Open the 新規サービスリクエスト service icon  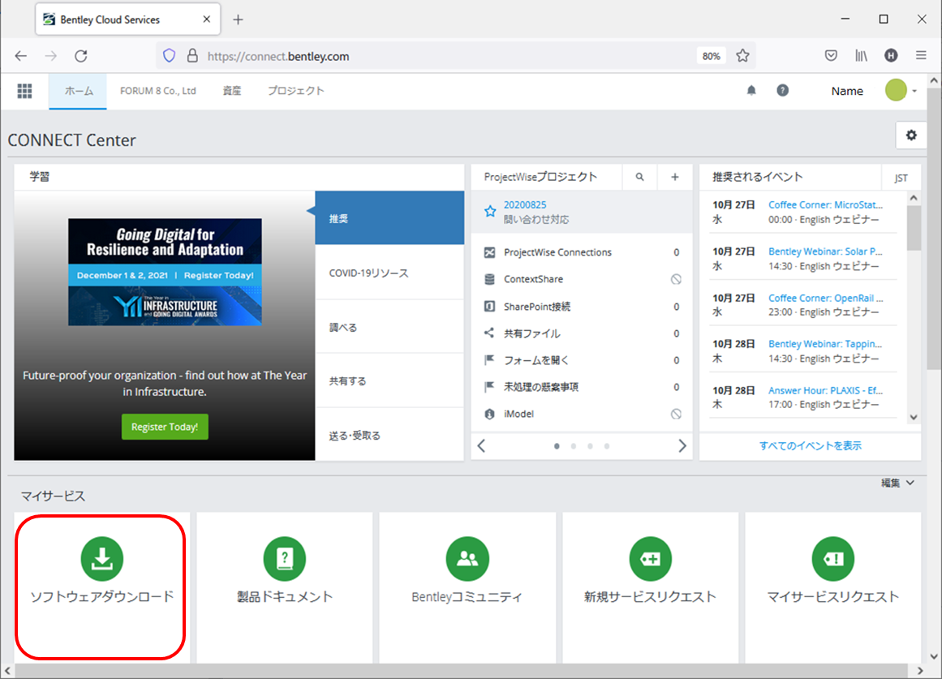point(650,559)
